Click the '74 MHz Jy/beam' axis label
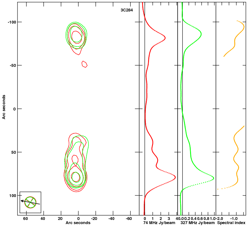248x226 pixels. pos(159,223)
